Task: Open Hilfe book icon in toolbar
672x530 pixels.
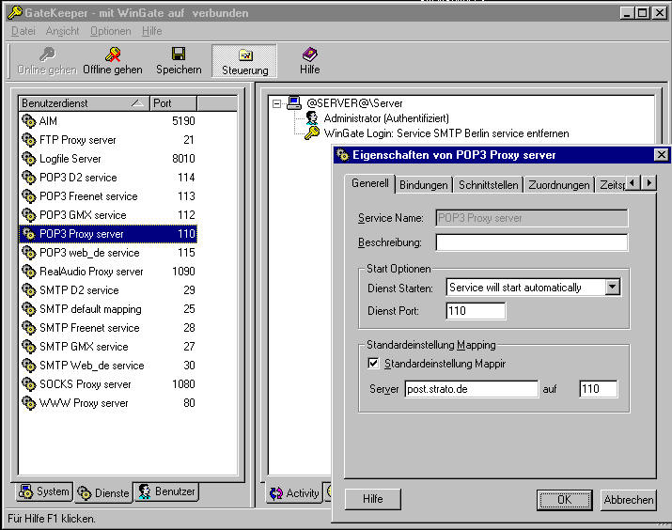Action: pos(309,55)
